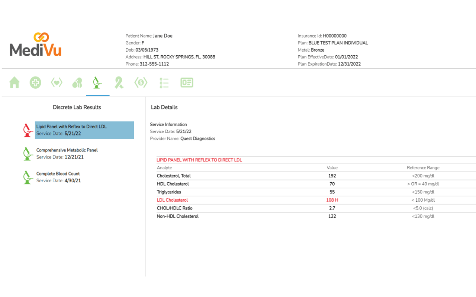
Task: Click the Lab Details heading
Action: [x=164, y=107]
